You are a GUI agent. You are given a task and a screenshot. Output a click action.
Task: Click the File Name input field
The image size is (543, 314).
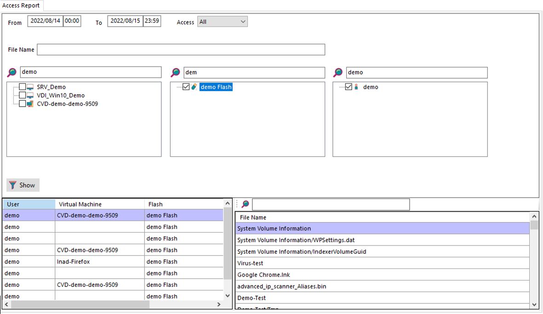coord(181,50)
